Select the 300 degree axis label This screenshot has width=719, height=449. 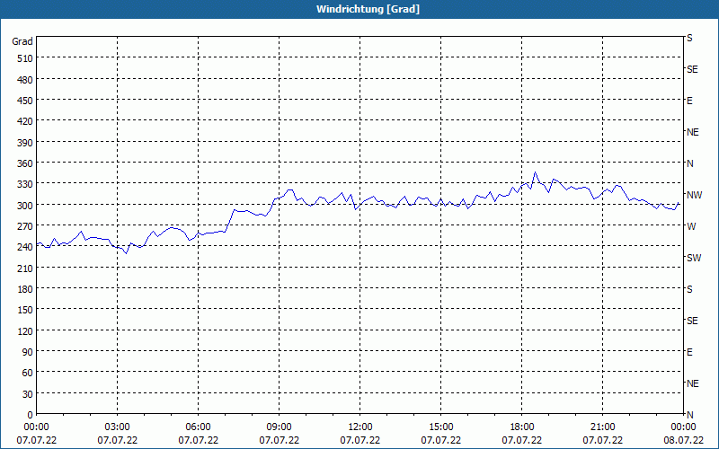(x=25, y=206)
